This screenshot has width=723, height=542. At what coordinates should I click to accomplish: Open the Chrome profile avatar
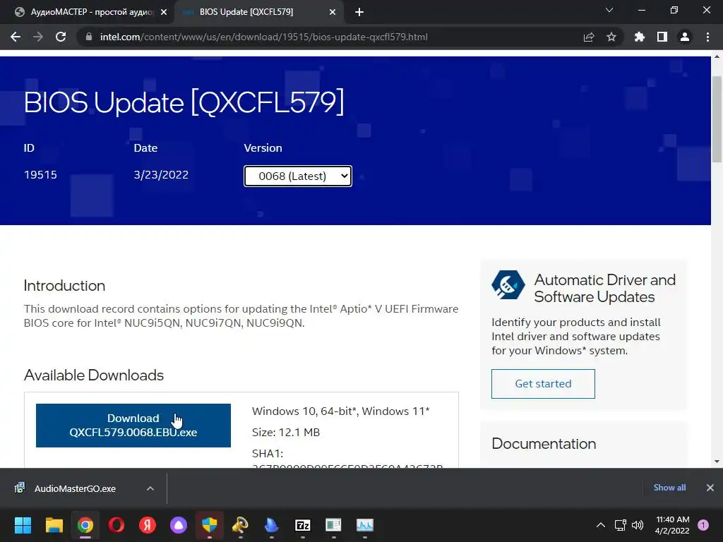pos(685,37)
